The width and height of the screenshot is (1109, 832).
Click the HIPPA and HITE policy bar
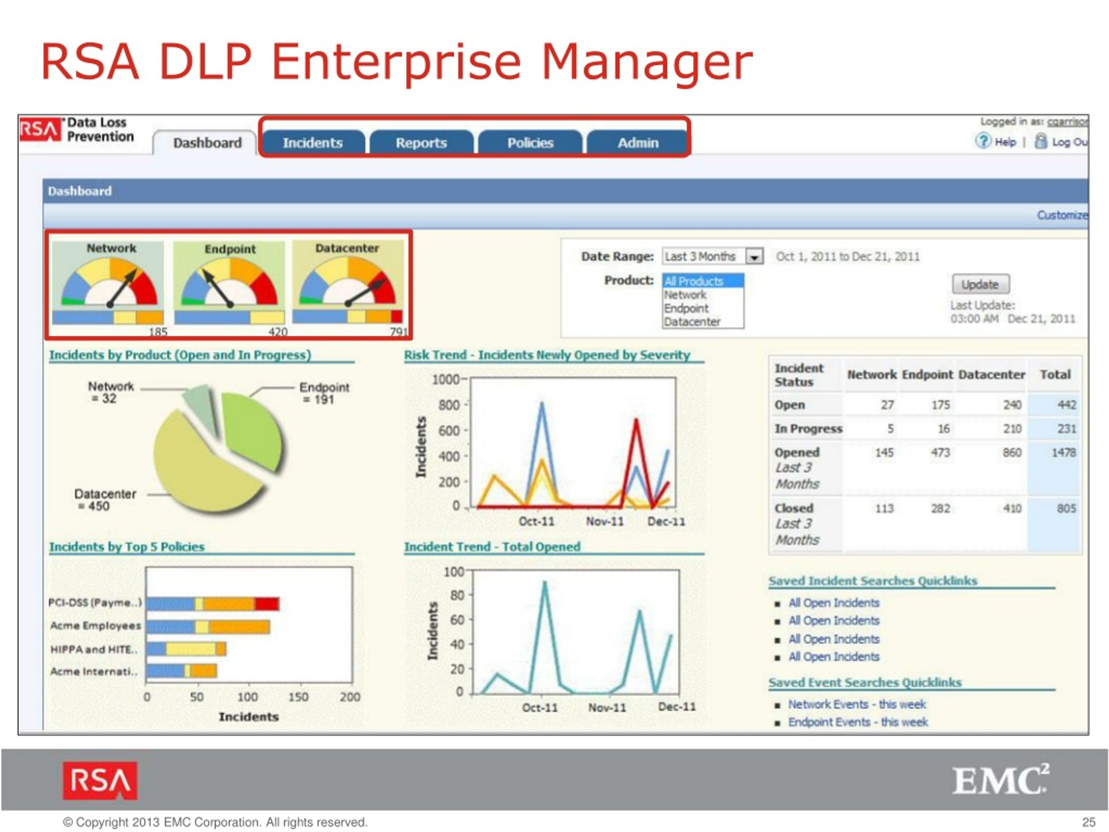(186, 649)
